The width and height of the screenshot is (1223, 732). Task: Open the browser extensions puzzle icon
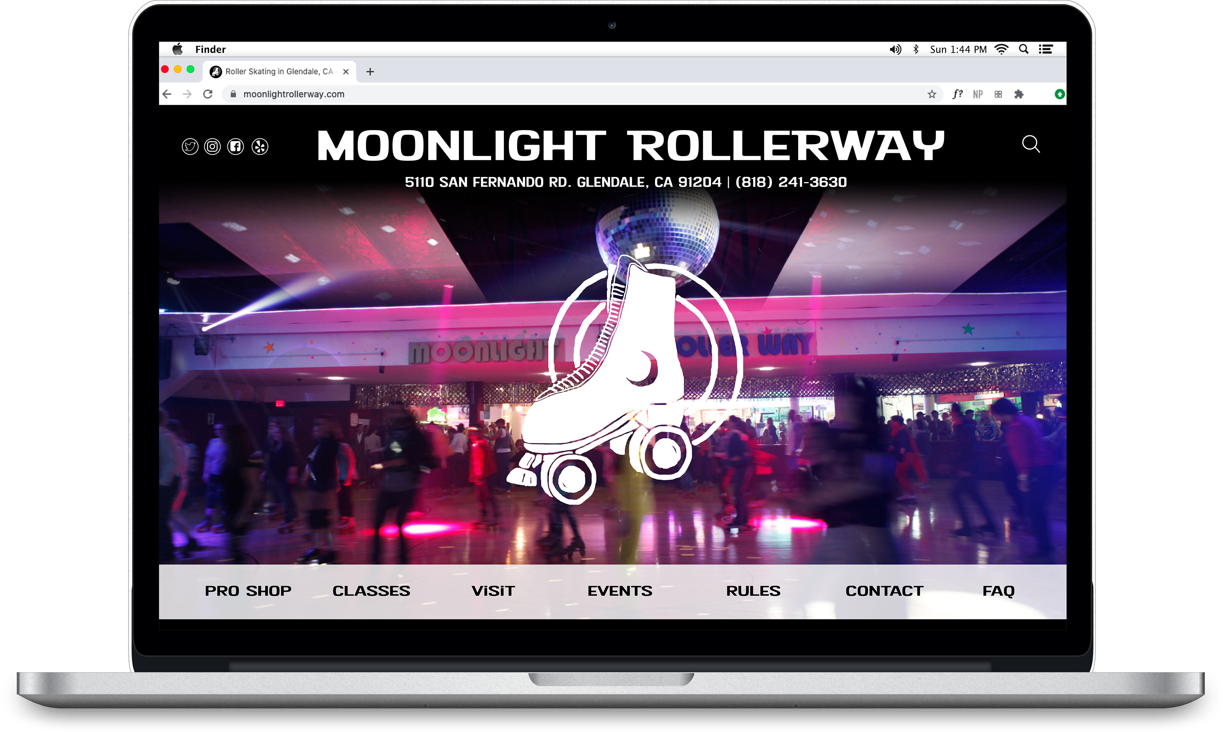[1019, 94]
